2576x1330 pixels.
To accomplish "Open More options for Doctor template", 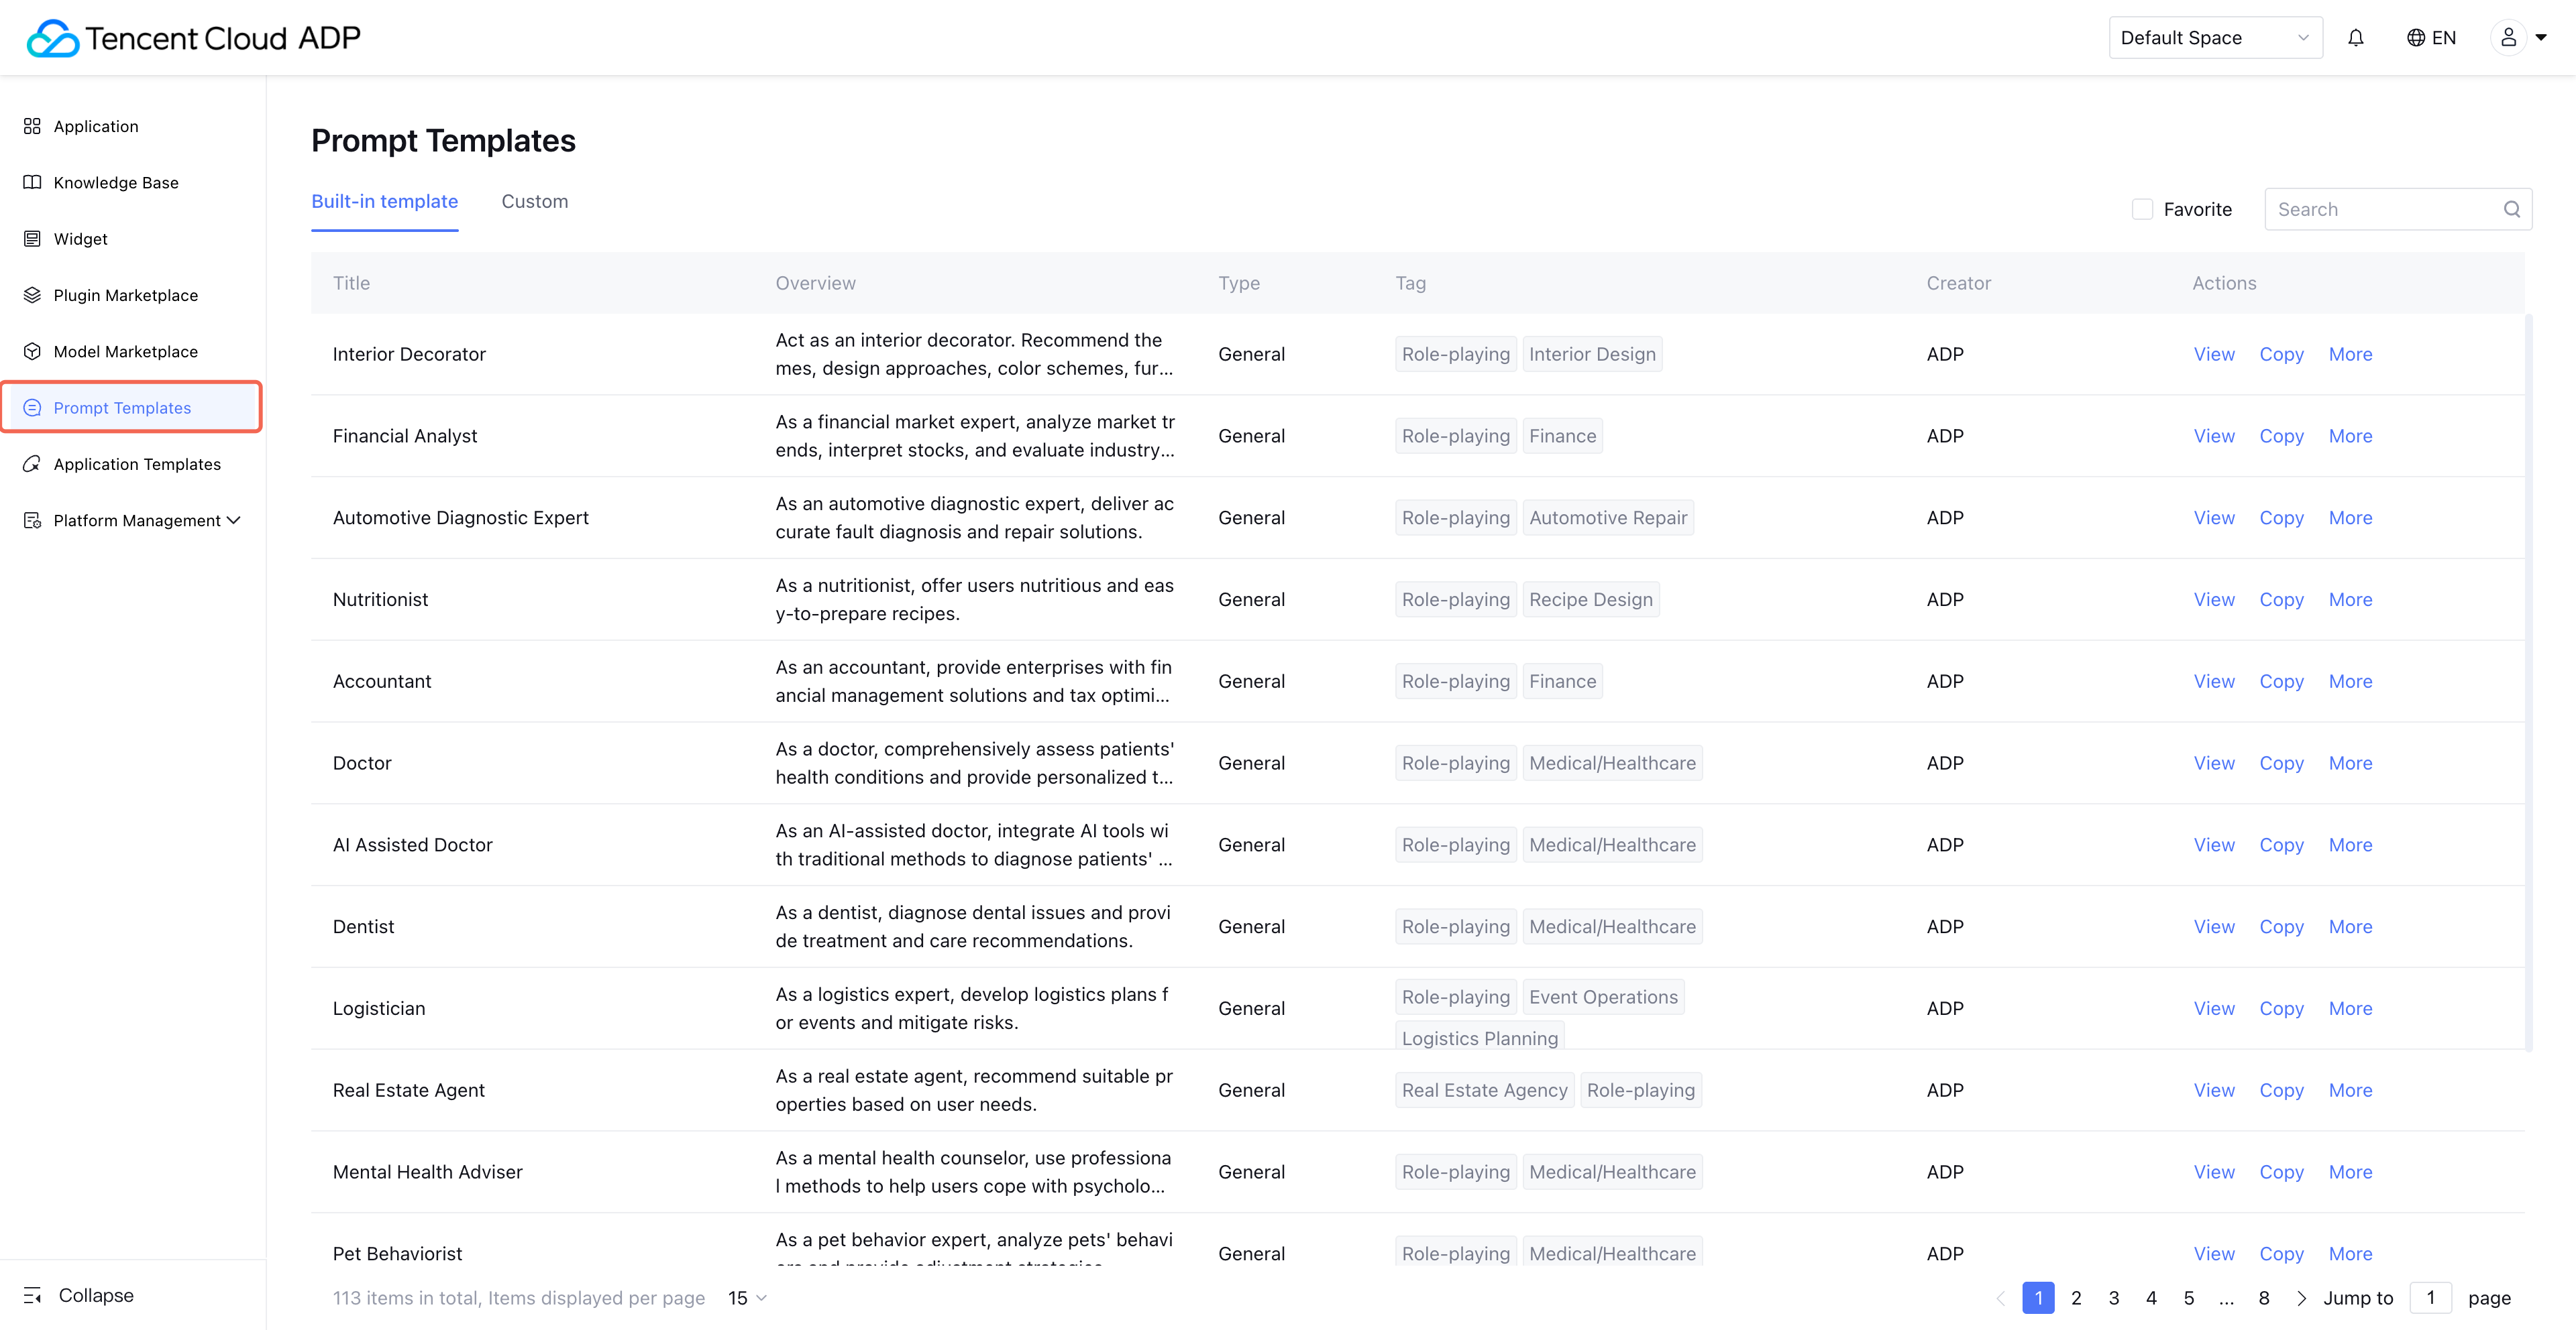I will pyautogui.click(x=2349, y=764).
